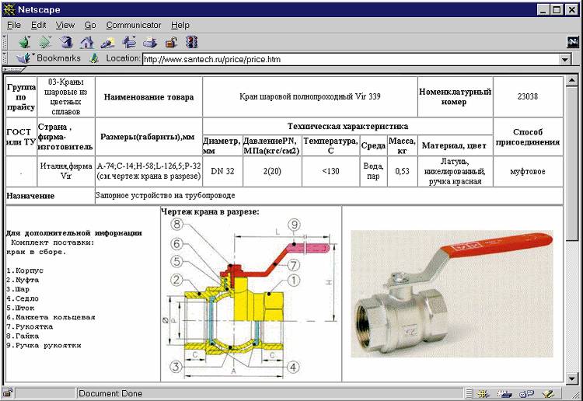Screen dimensions: 583x401
Task: Open Security info via the padlock toolbar icon
Action: pos(170,42)
